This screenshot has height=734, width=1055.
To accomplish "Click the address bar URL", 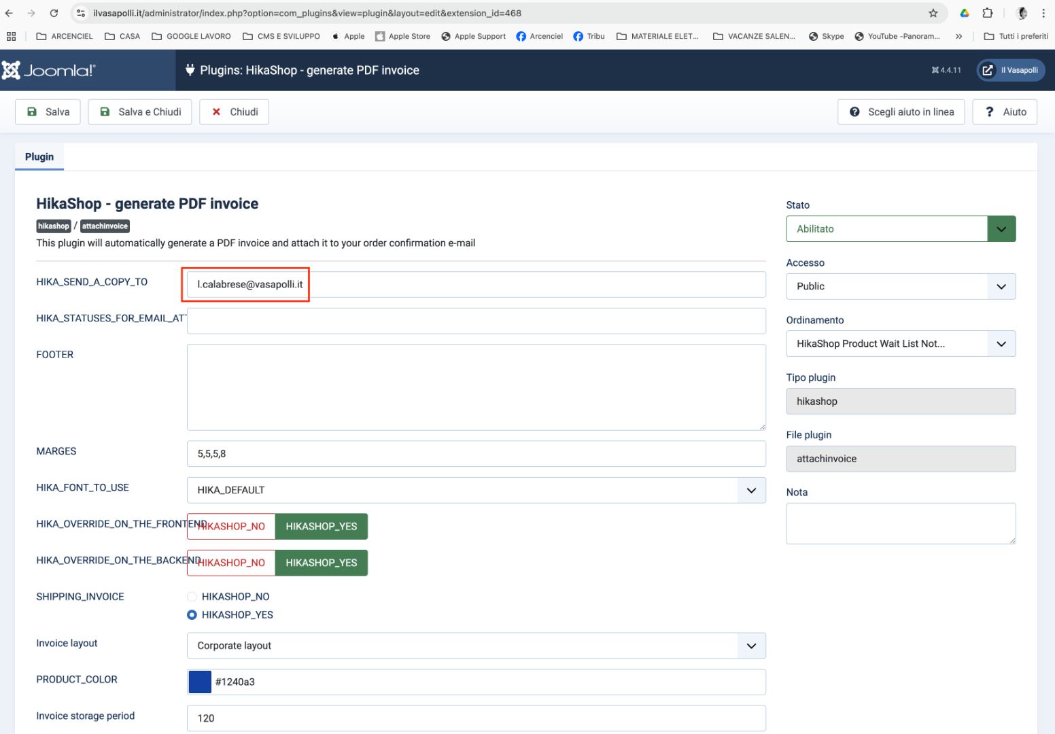I will tap(307, 13).
